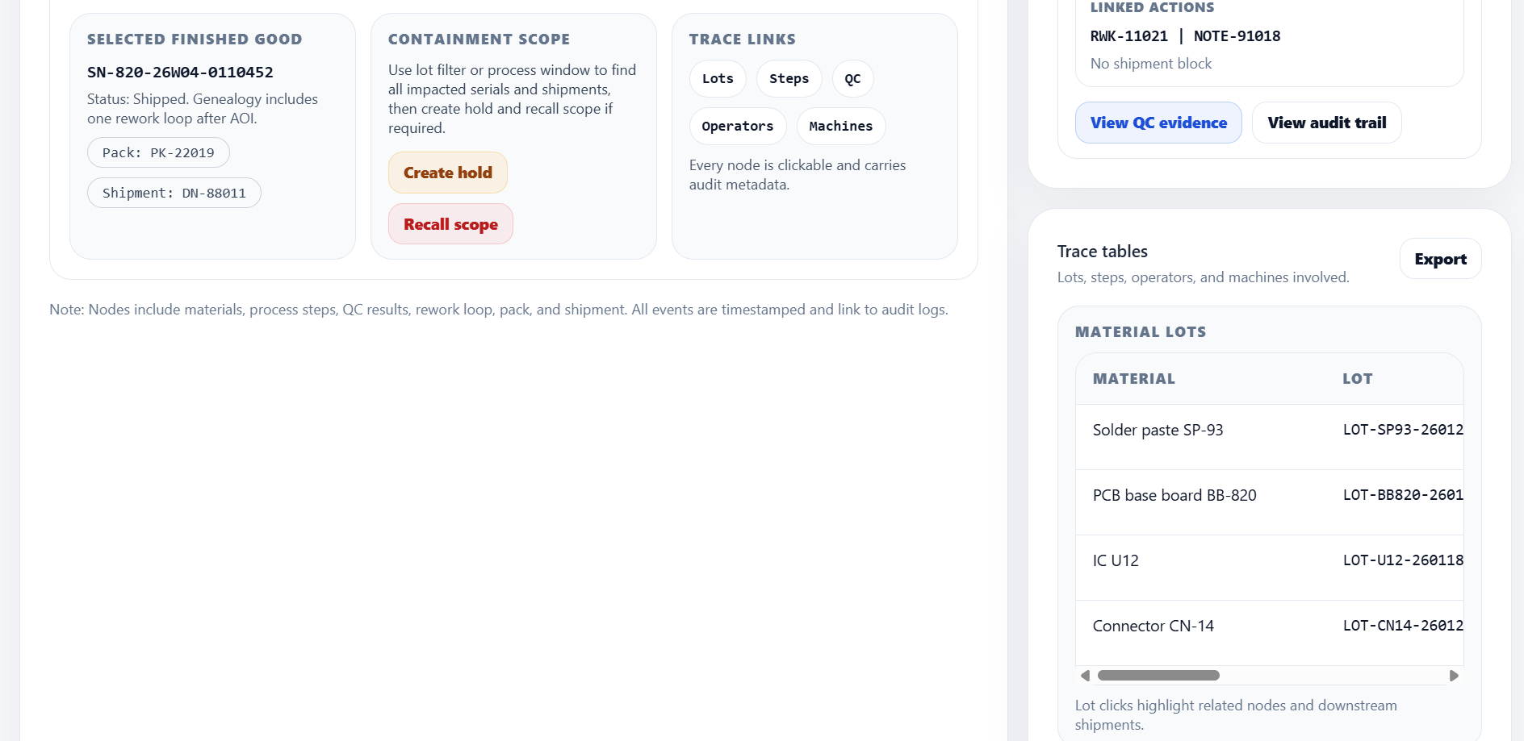Export the trace tables
Viewport: 1524px width, 741px height.
tap(1440, 259)
